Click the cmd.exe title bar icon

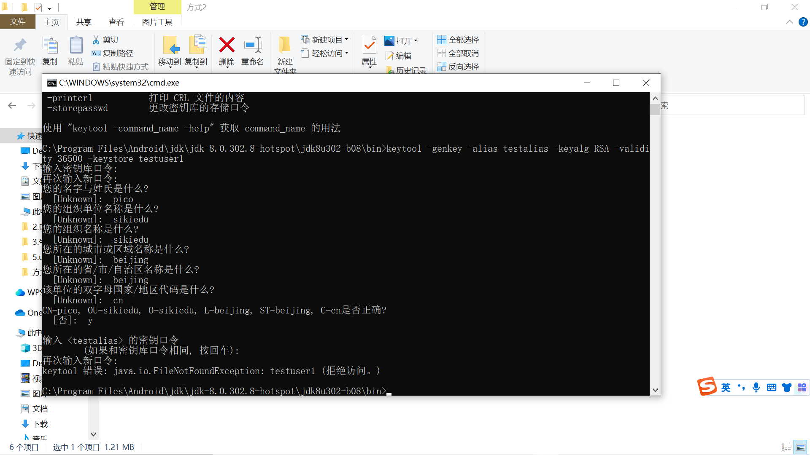pos(51,83)
